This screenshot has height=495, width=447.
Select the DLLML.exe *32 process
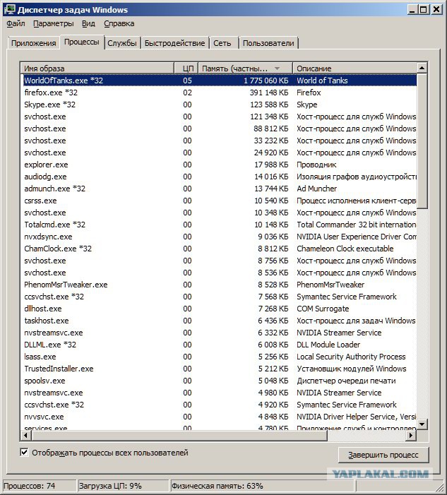click(220, 345)
